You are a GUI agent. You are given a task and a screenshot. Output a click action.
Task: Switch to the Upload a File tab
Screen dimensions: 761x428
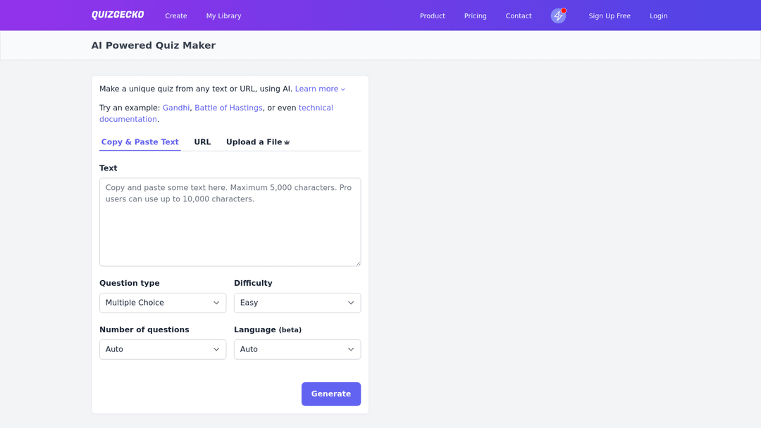coord(258,142)
